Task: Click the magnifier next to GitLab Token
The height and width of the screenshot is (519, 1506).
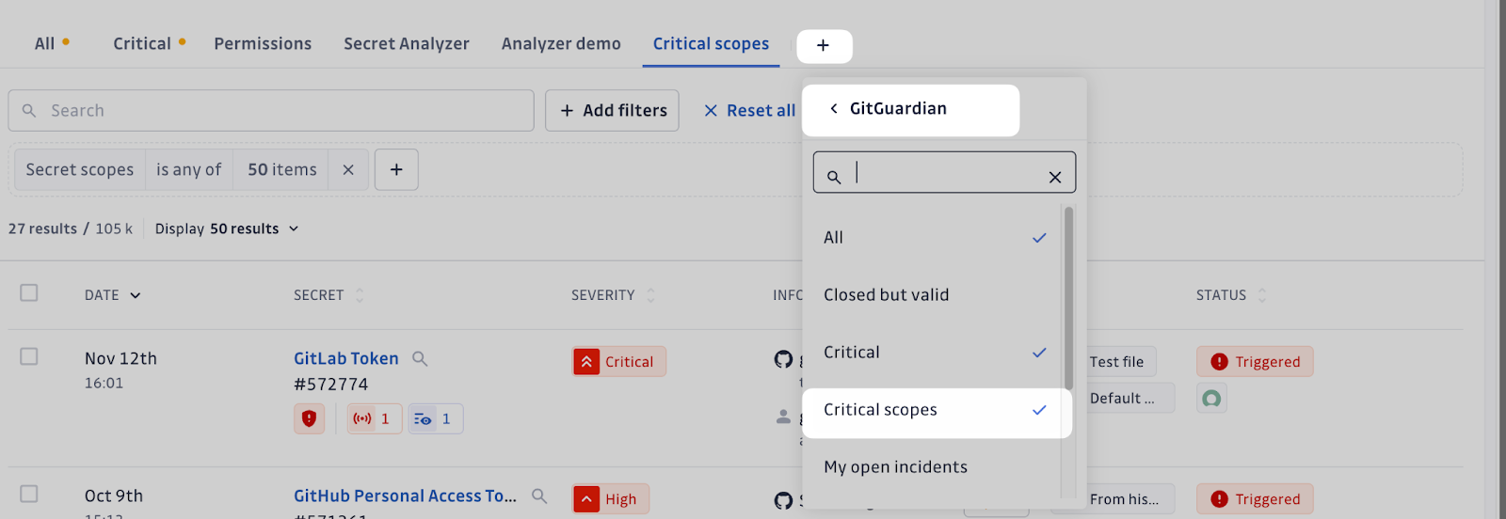Action: [420, 358]
